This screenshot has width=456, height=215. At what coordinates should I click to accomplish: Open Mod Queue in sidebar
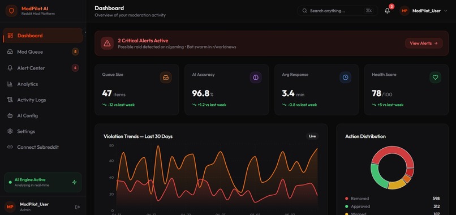[x=43, y=52]
